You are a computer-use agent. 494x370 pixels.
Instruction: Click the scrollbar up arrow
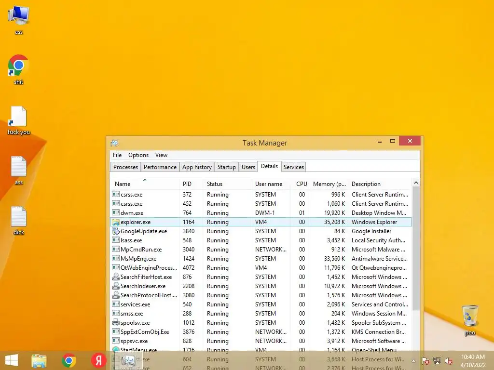pyautogui.click(x=416, y=183)
